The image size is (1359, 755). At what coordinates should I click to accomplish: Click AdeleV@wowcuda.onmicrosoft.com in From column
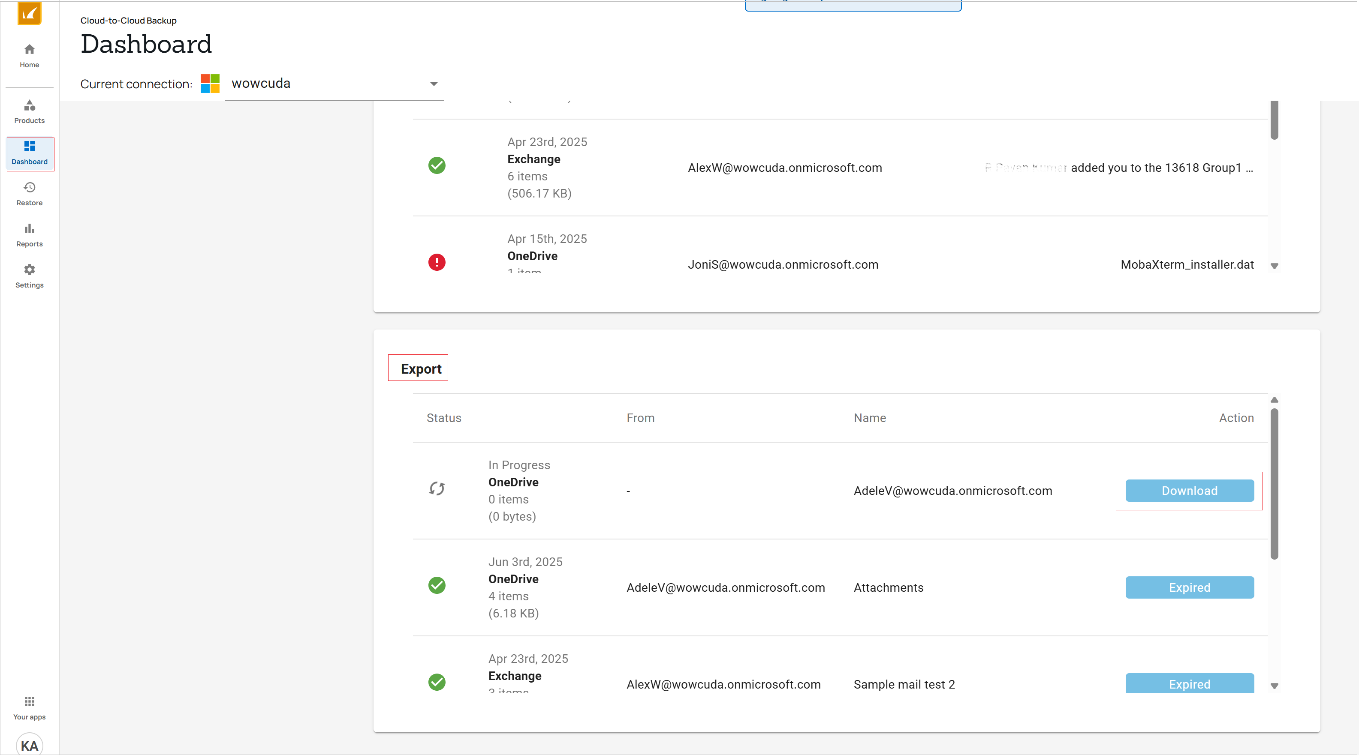[726, 588]
